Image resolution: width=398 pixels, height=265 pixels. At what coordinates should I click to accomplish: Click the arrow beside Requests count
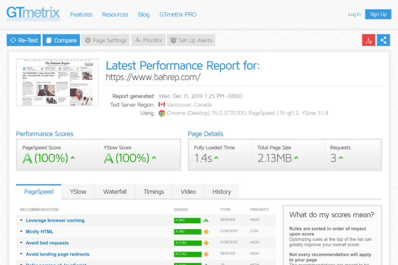[341, 158]
